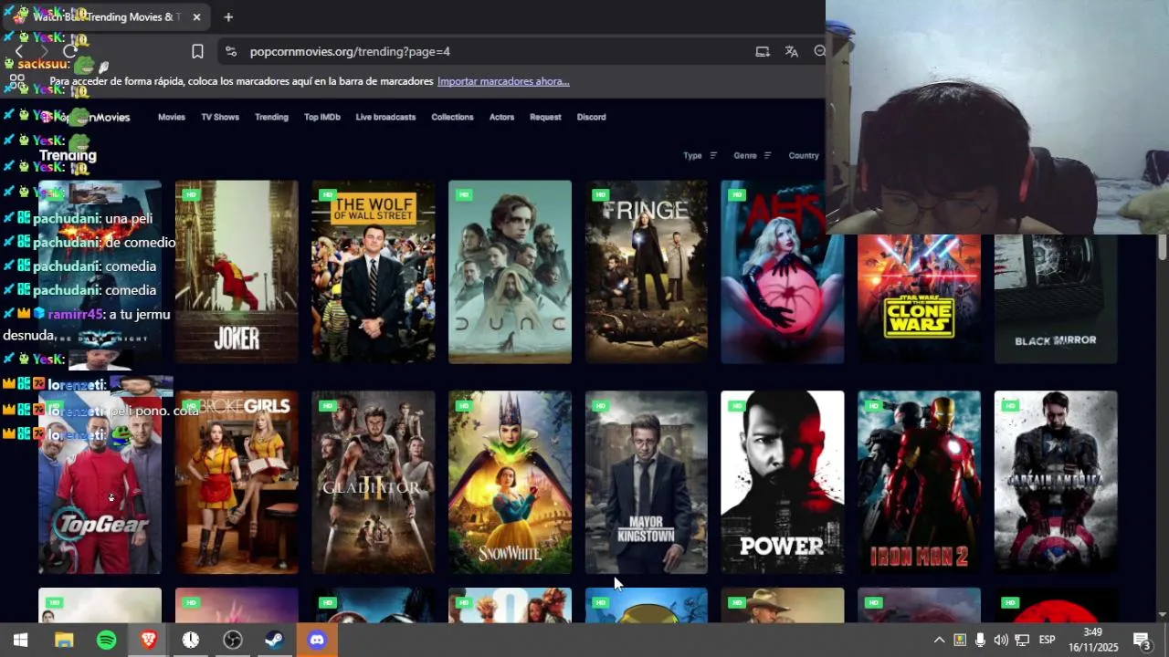Click the screen cast icon in address bar
This screenshot has height=657, width=1169.
[x=763, y=51]
